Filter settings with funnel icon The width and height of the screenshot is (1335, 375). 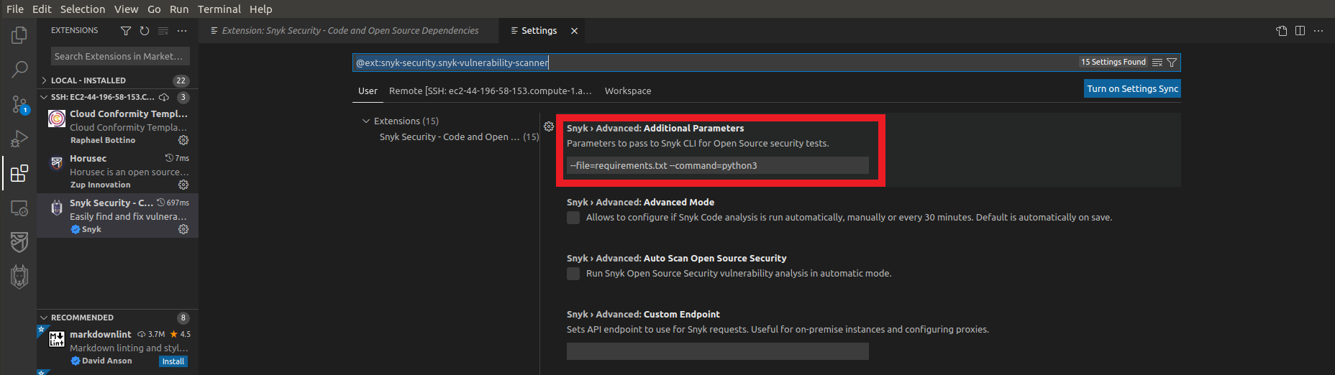pos(1172,62)
